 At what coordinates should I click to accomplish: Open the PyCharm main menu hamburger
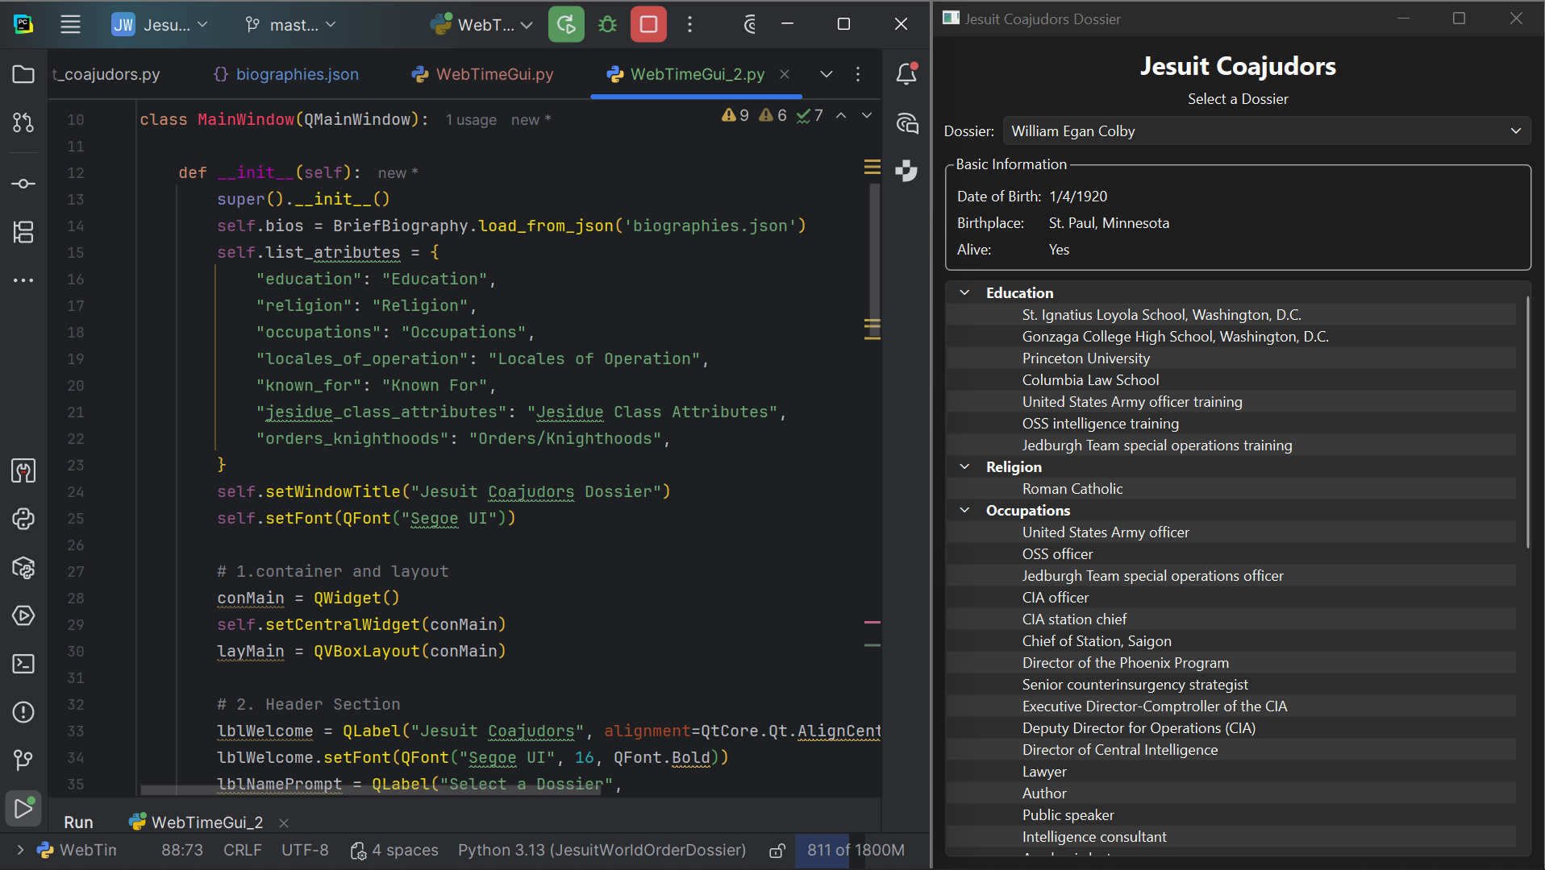[x=70, y=24]
